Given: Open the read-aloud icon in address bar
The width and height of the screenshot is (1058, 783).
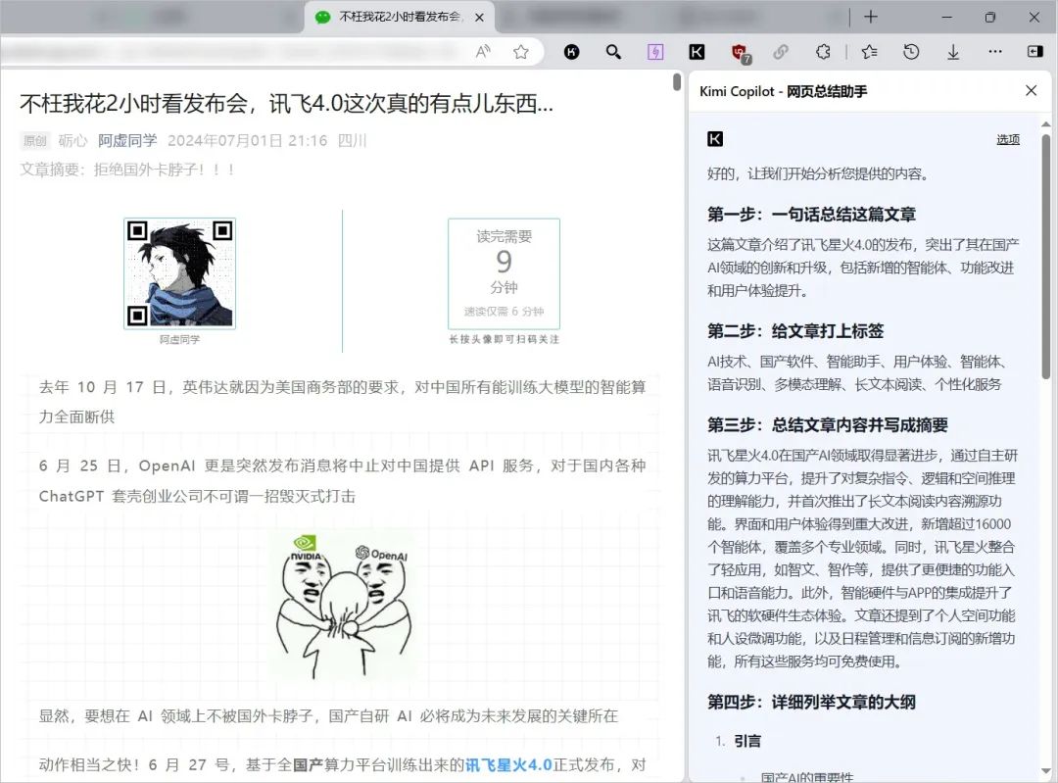Looking at the screenshot, I should [483, 52].
